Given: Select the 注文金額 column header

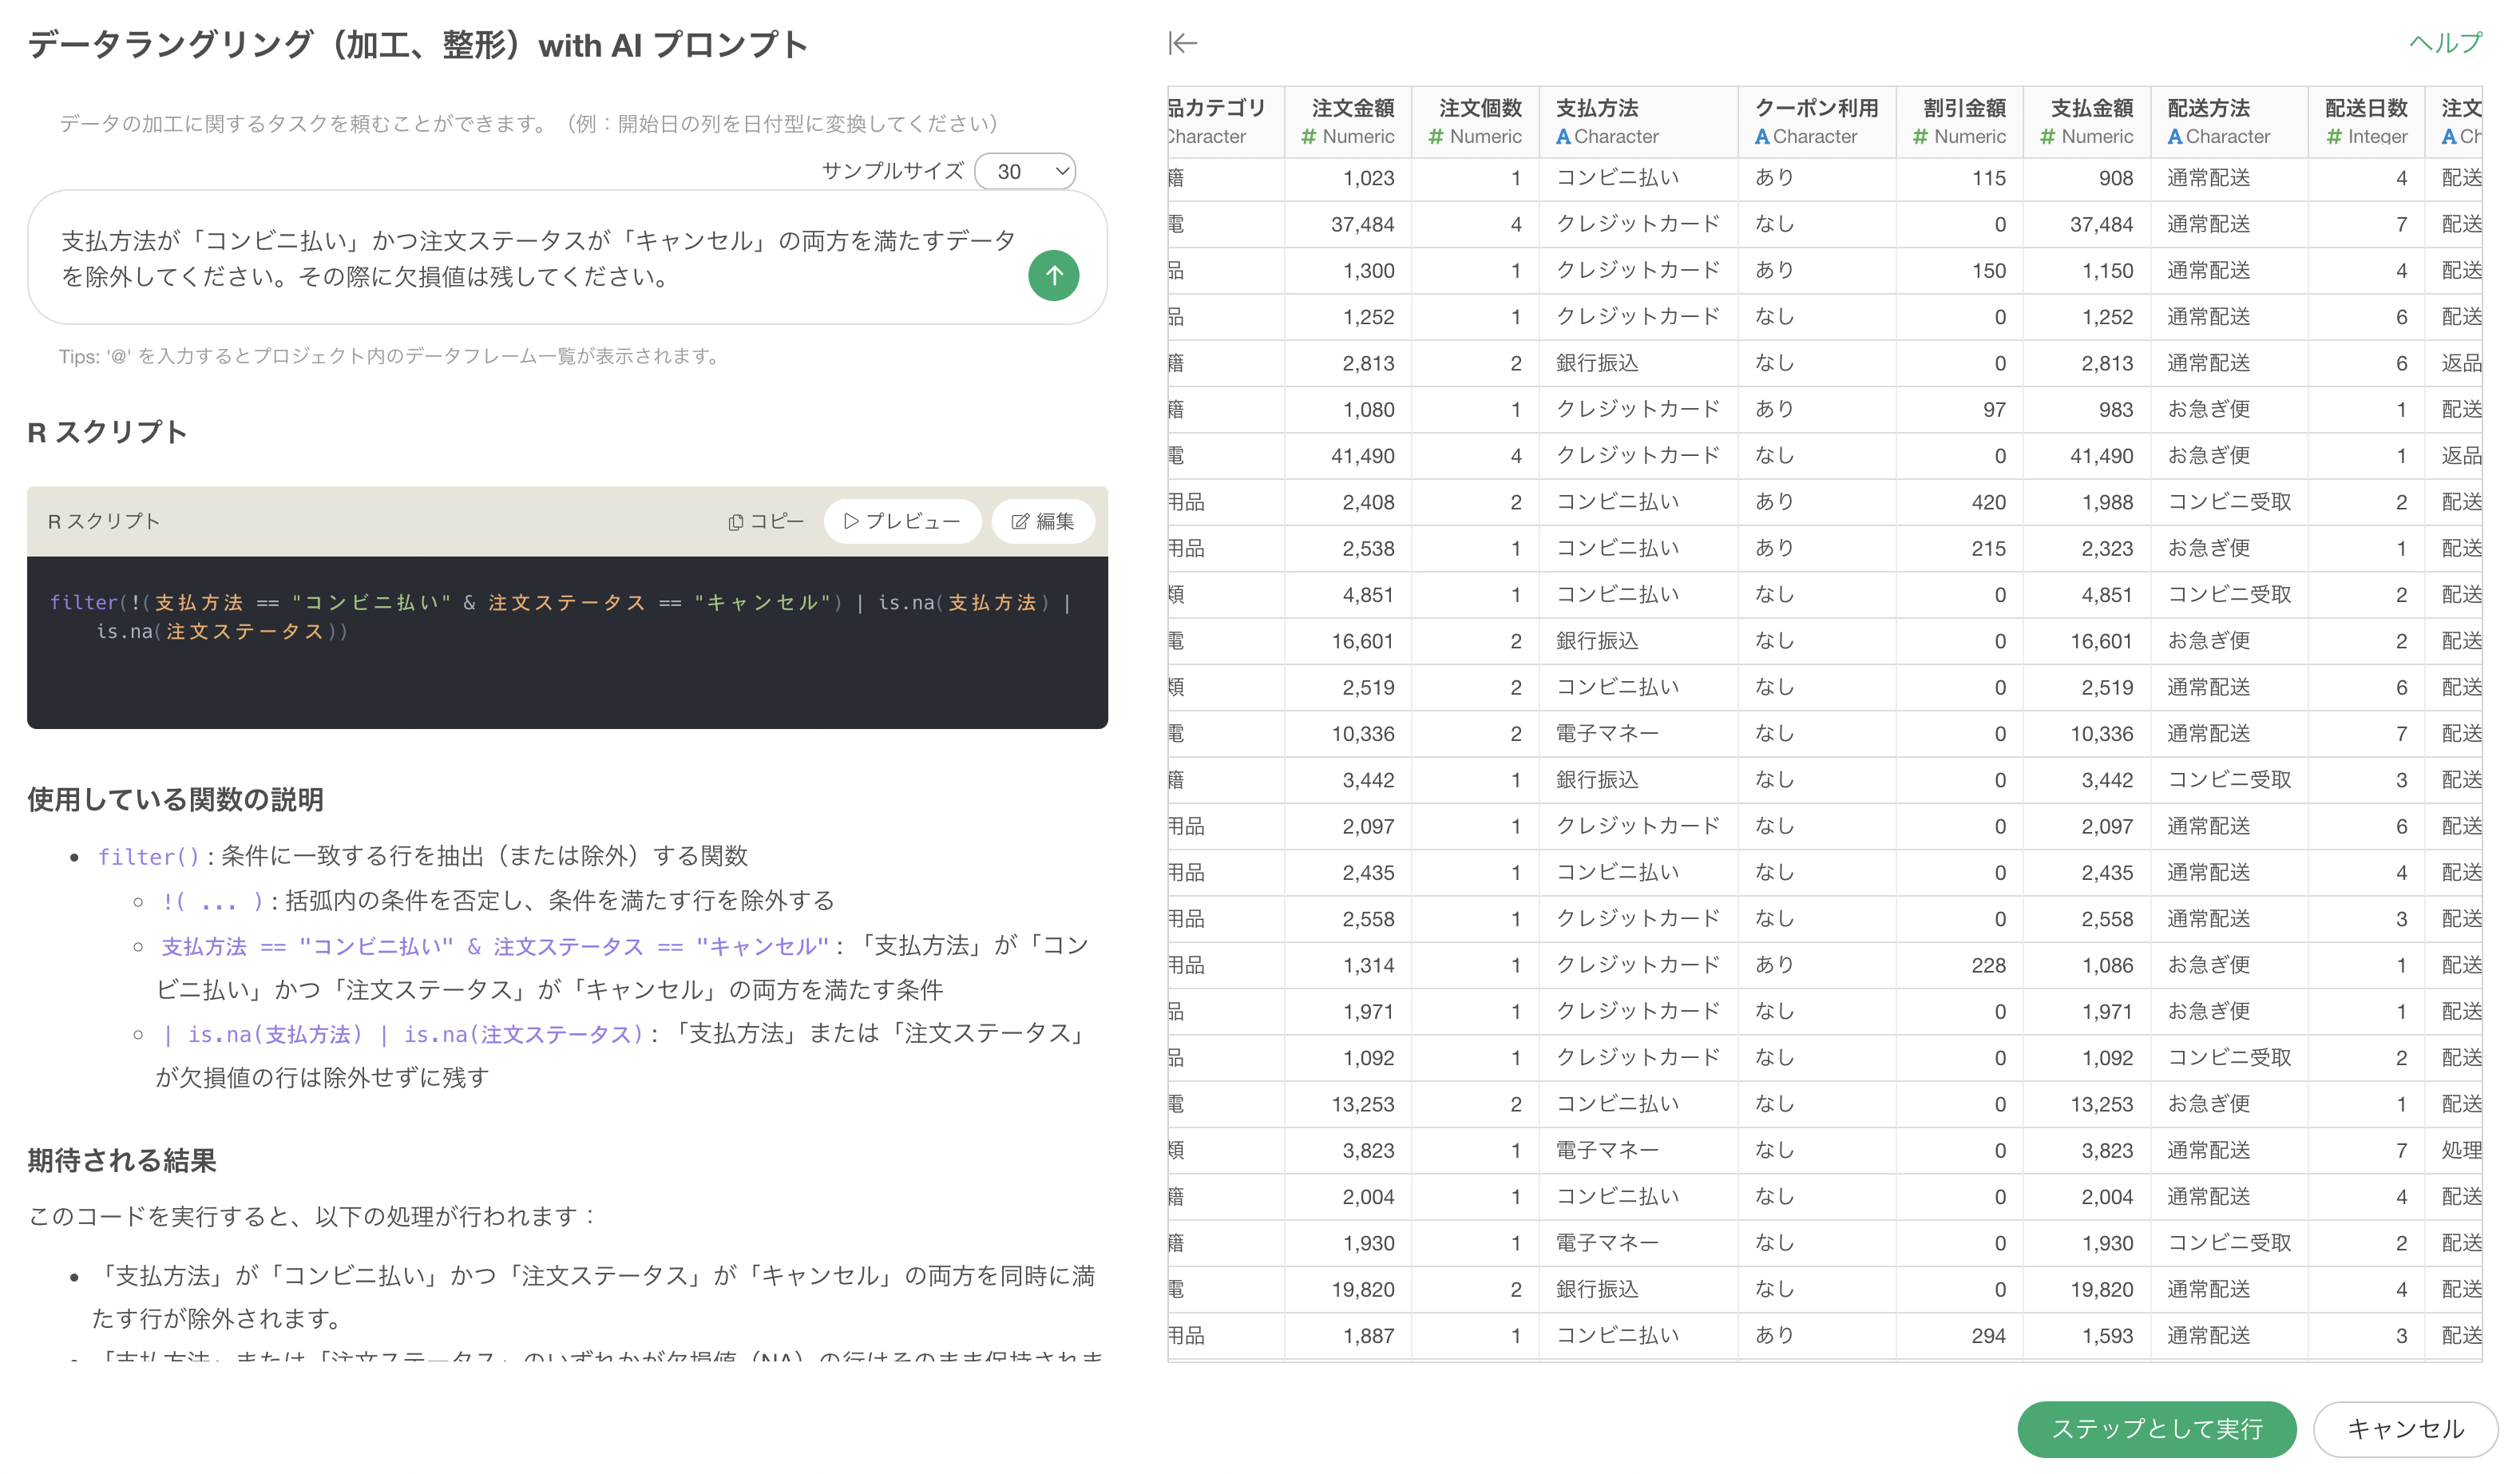Looking at the screenshot, I should pyautogui.click(x=1348, y=121).
